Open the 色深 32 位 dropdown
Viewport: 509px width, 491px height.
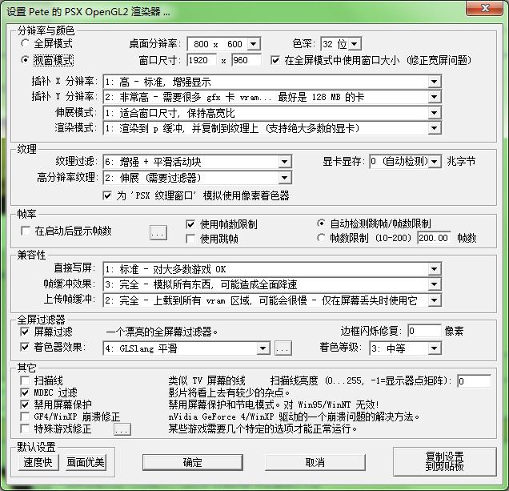pos(341,44)
